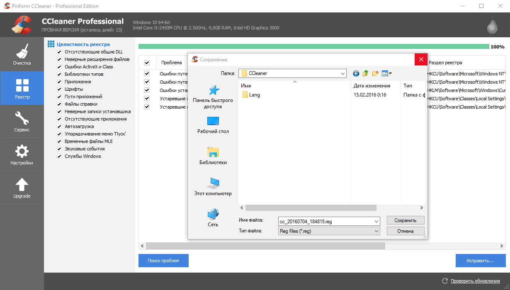Image resolution: width=510 pixels, height=290 pixels.
Task: Click the Поиск проблем button
Action: pos(163,261)
